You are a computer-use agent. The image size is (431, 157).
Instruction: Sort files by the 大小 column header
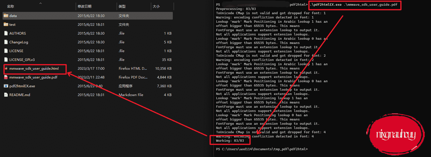156,6
